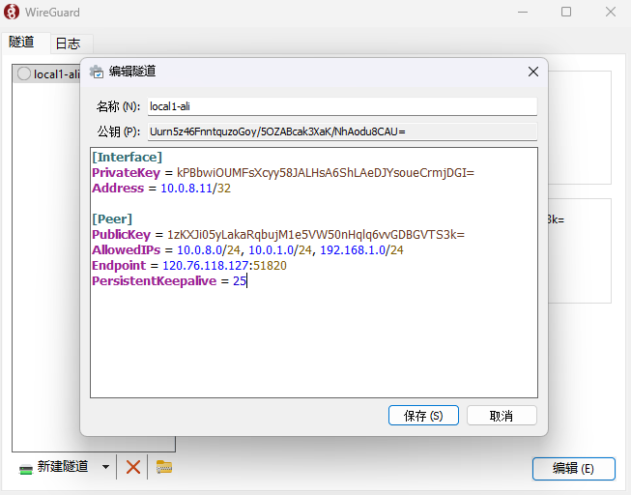The height and width of the screenshot is (495, 631).
Task: Close the 编辑隧道 dialog with X
Action: pos(532,72)
